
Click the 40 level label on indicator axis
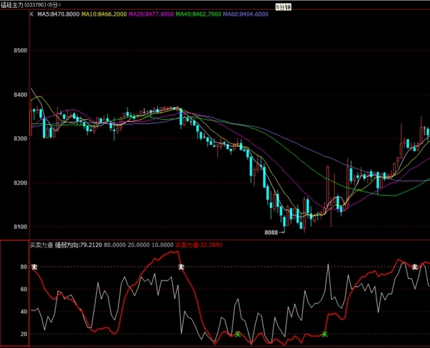point(24,312)
